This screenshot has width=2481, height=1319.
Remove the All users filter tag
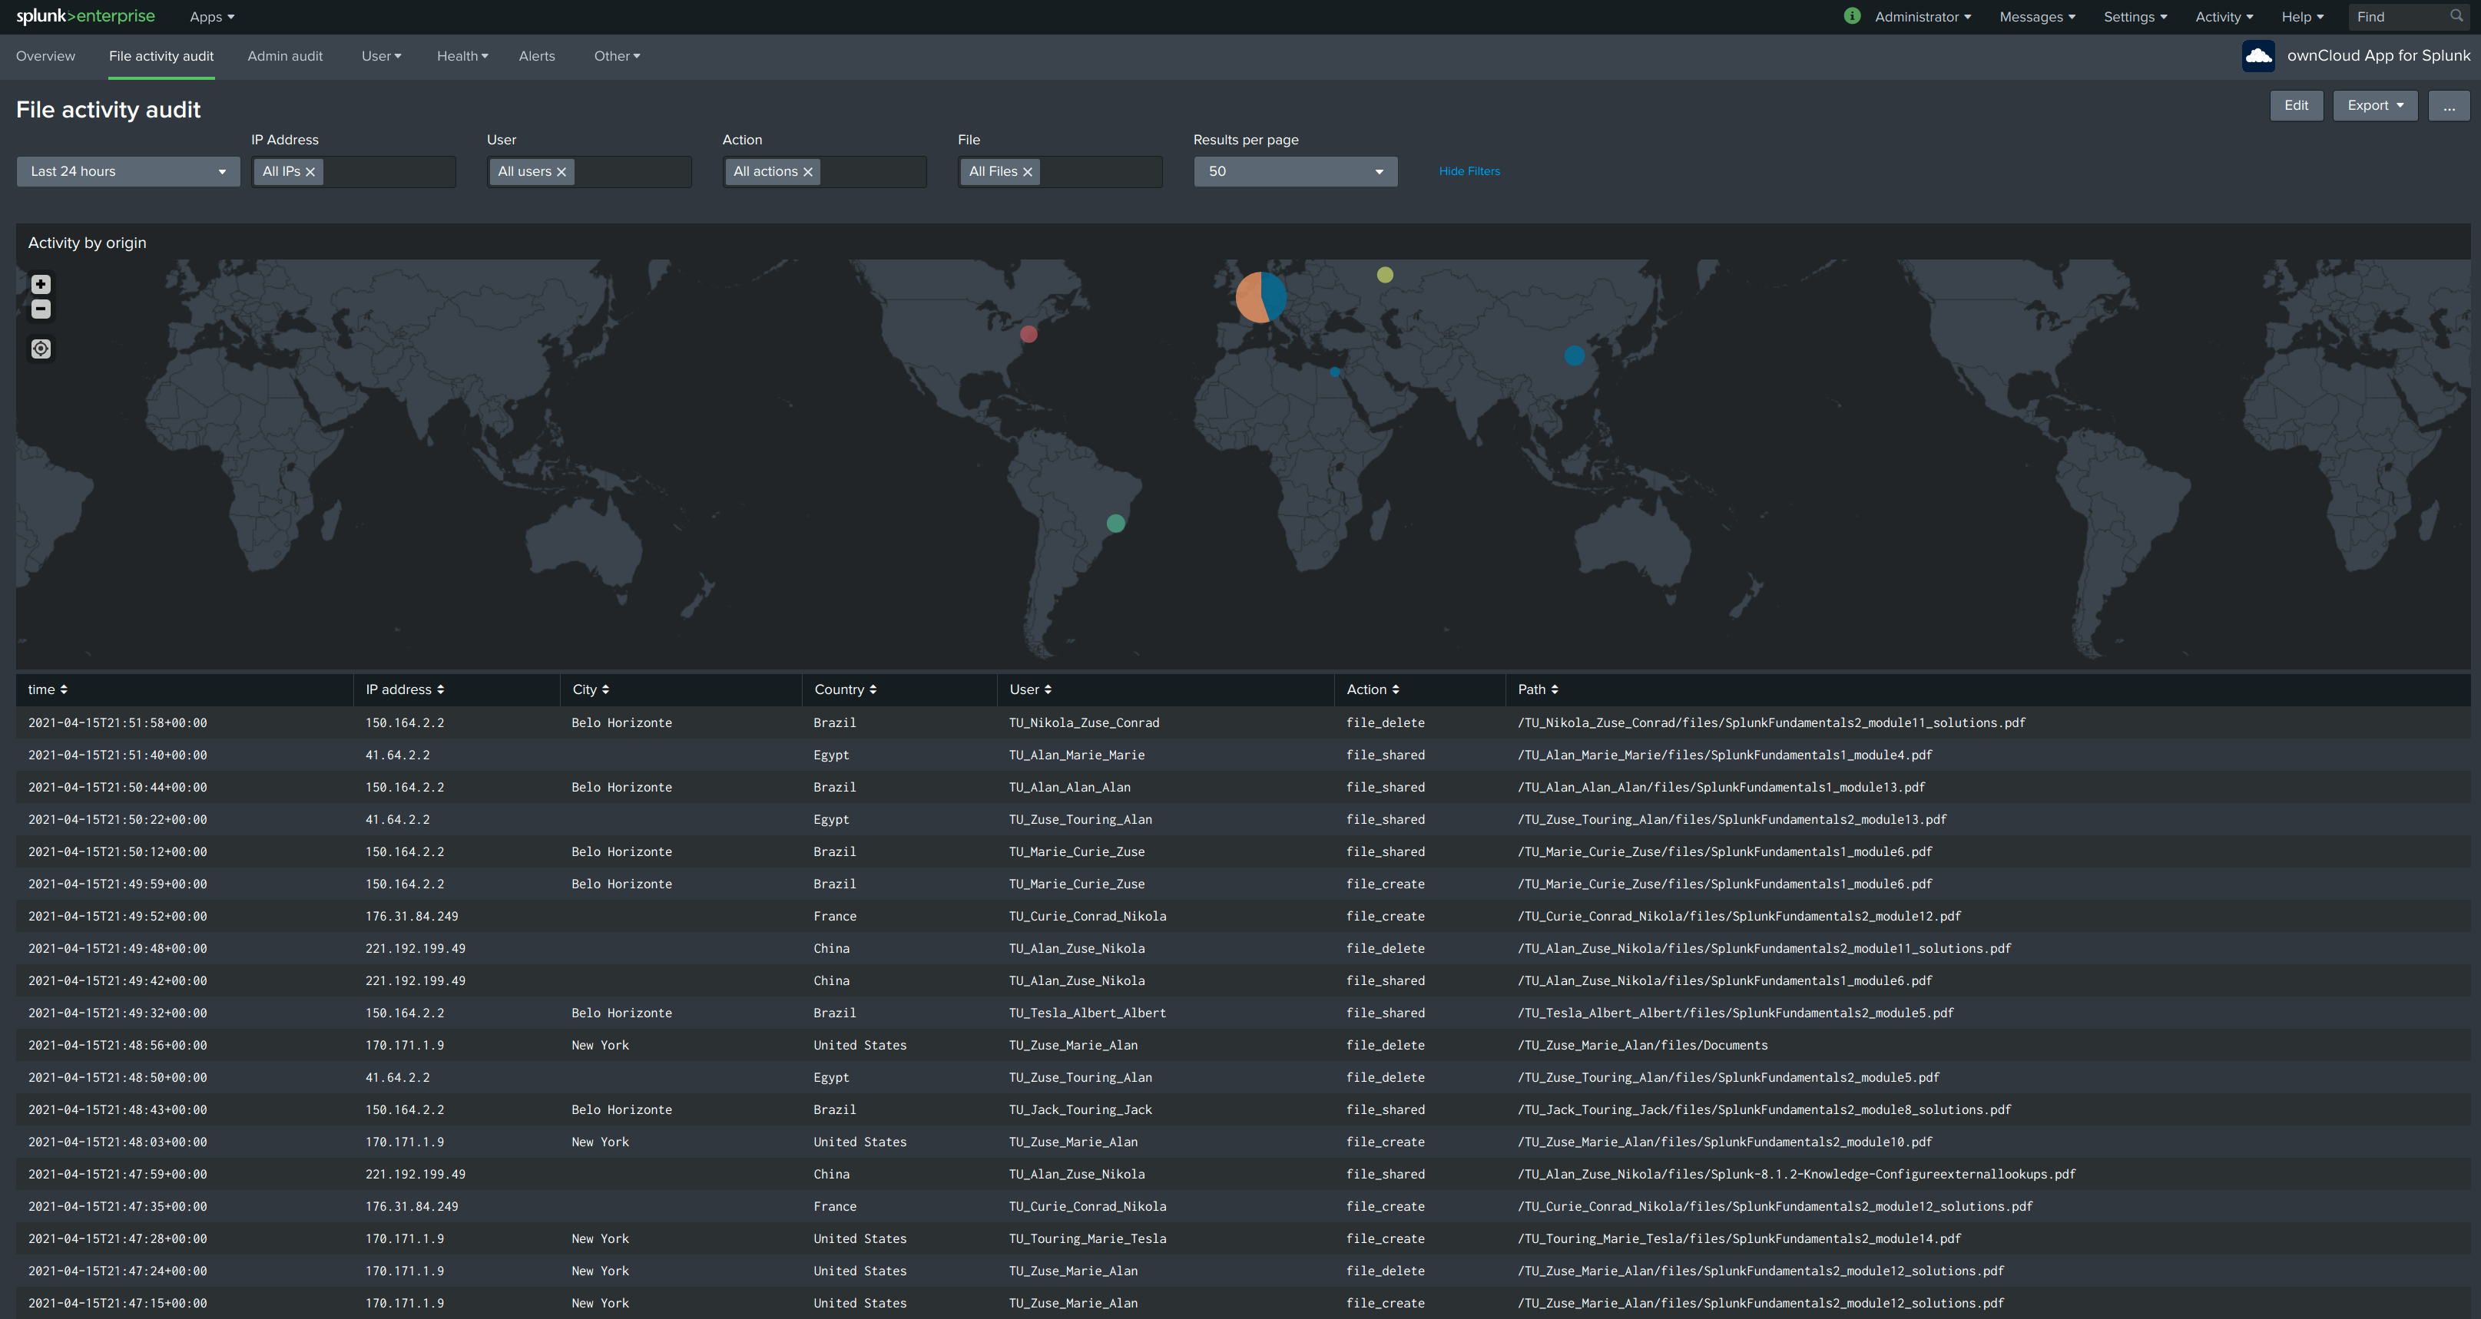pos(561,171)
